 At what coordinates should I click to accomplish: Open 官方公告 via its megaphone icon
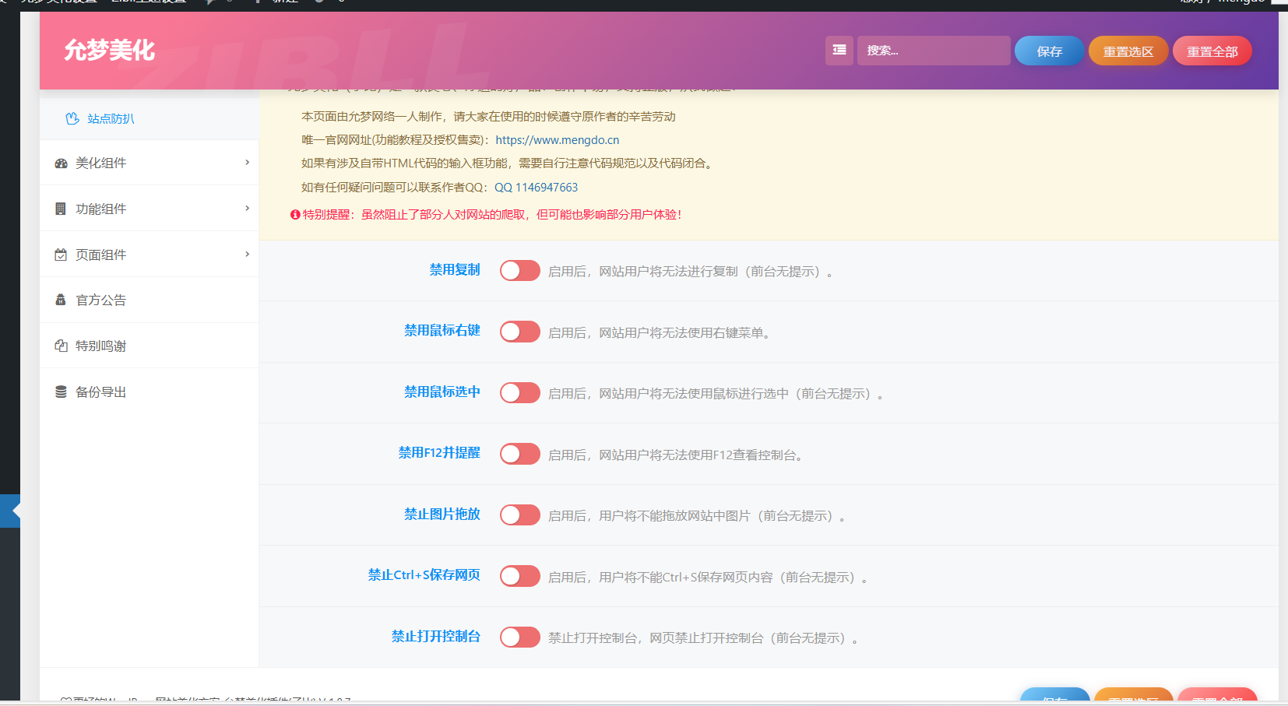pyautogui.click(x=61, y=300)
